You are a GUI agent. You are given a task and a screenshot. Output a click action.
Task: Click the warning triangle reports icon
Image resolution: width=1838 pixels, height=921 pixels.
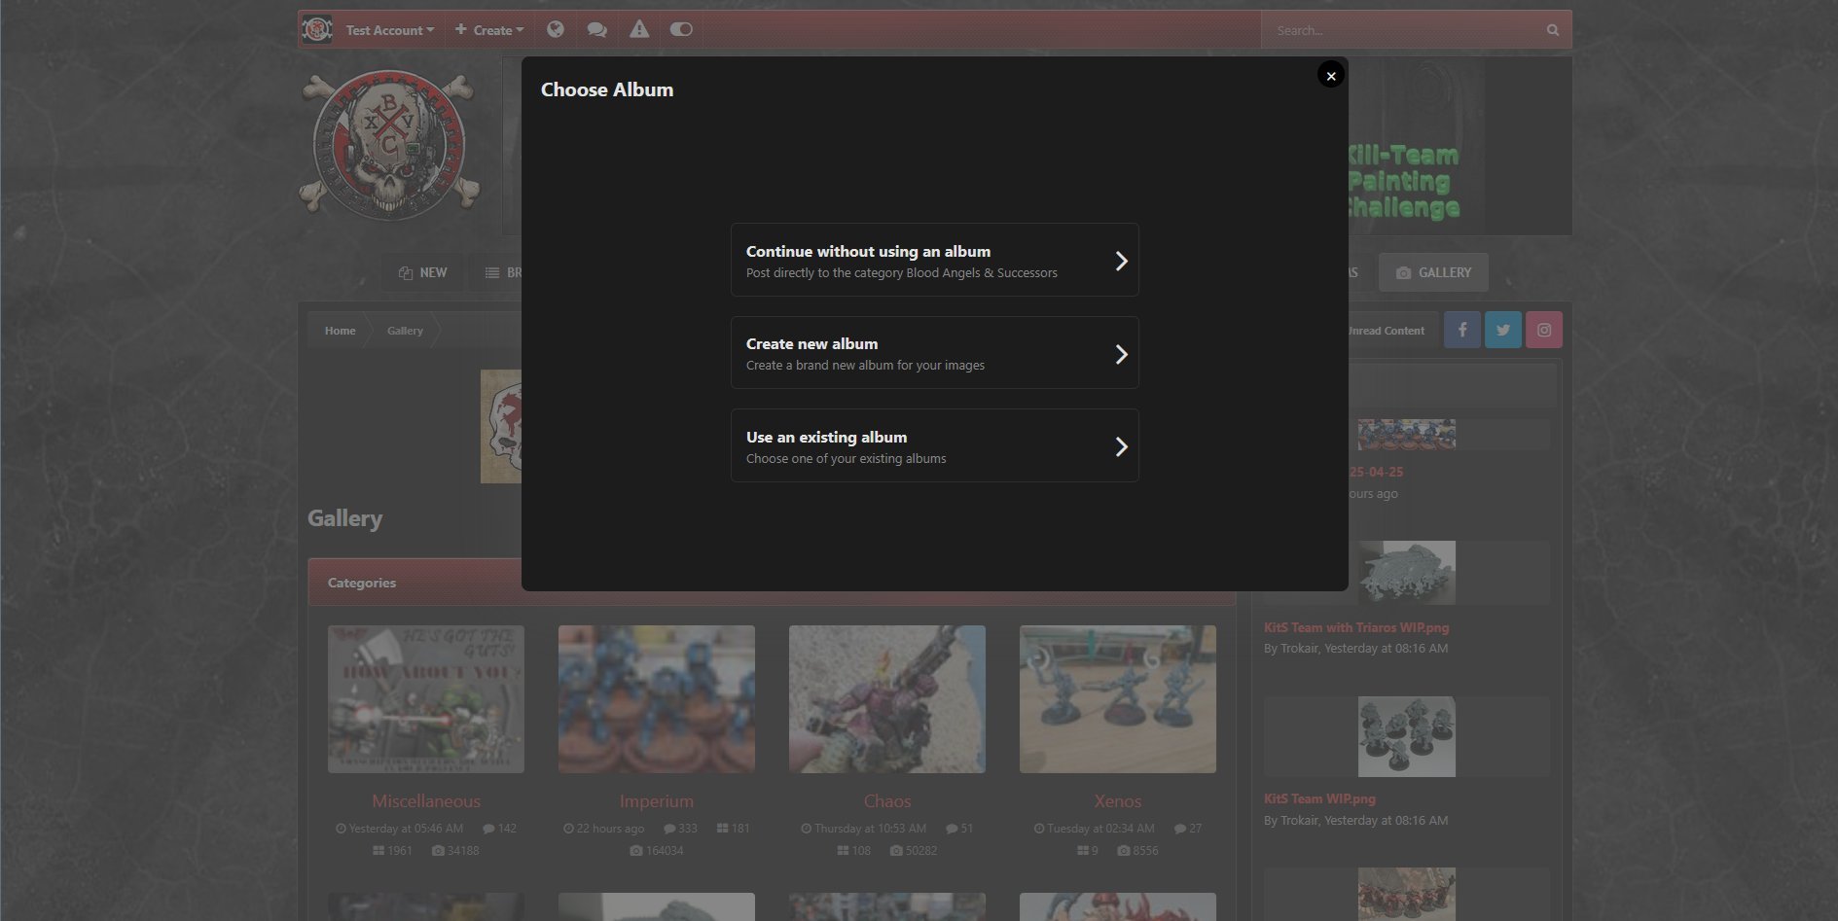639,29
